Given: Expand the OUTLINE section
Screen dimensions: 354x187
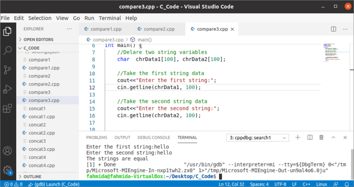Looking at the screenshot, I should click(48, 176).
